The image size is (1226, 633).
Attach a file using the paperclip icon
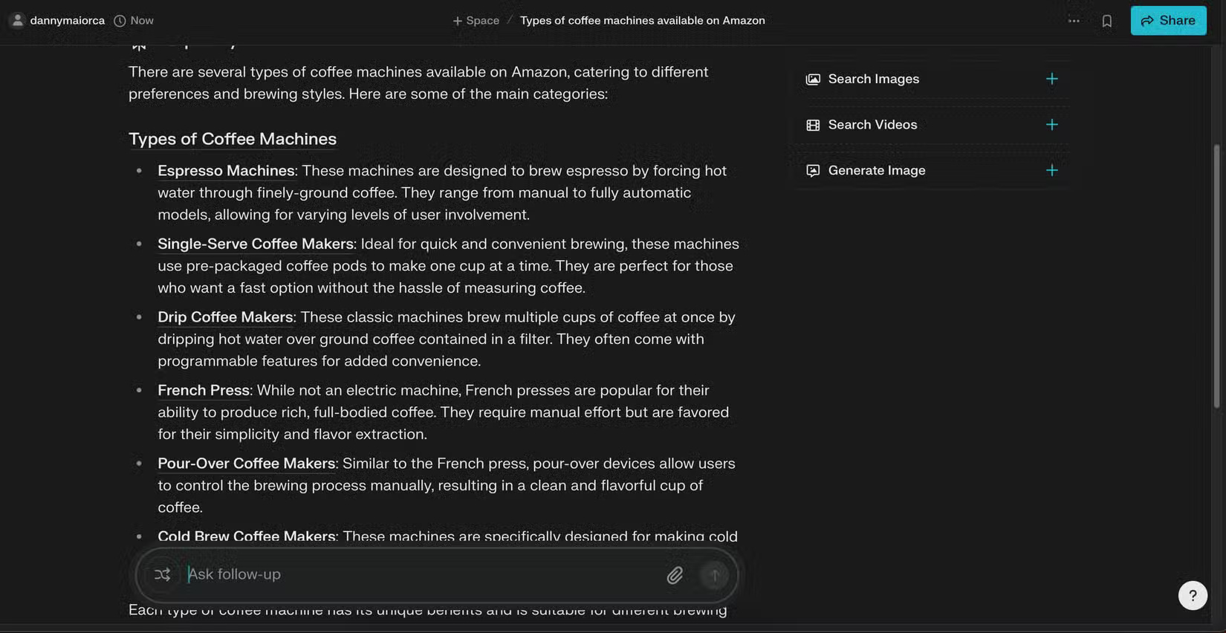tap(675, 574)
